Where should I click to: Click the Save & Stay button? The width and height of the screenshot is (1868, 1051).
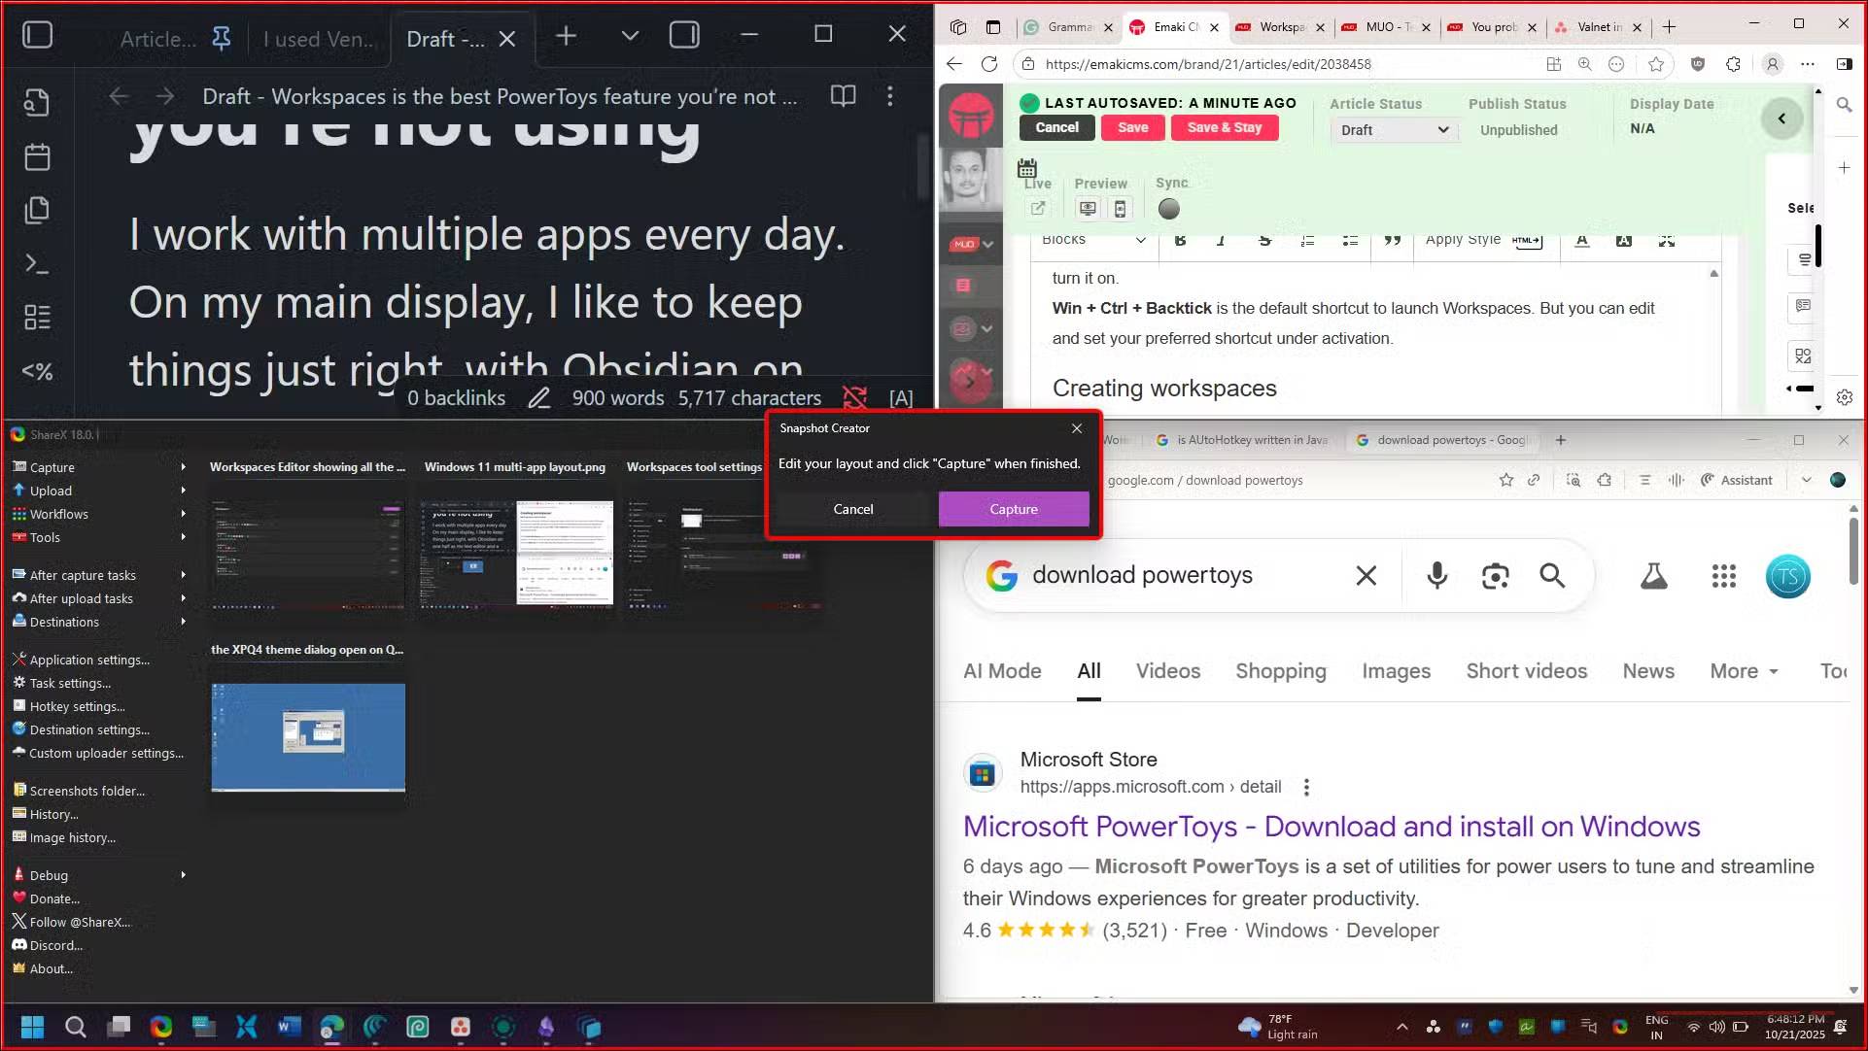point(1224,127)
